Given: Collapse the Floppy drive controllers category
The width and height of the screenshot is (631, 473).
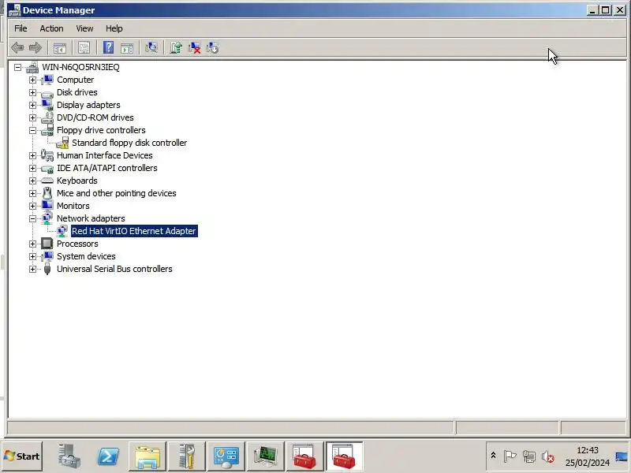Looking at the screenshot, I should coord(32,130).
